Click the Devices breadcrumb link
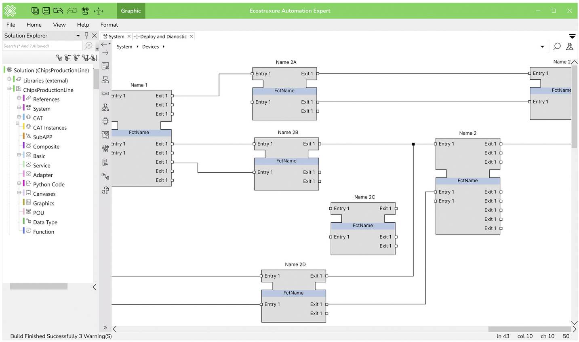 [x=150, y=46]
